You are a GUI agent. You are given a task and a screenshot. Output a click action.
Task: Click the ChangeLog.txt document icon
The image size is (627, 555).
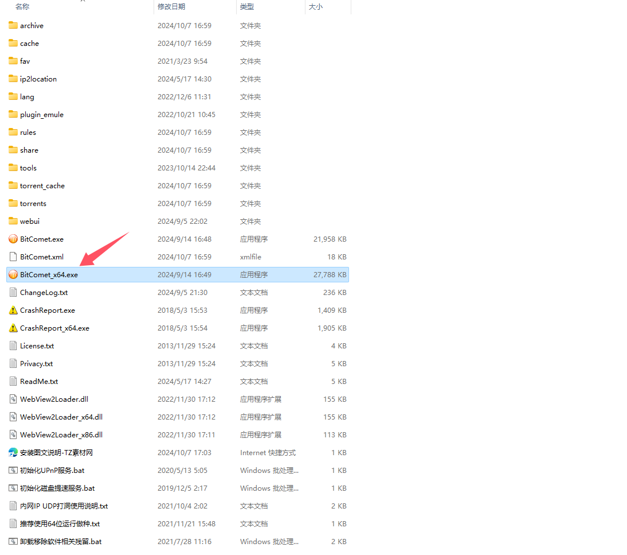pyautogui.click(x=13, y=292)
